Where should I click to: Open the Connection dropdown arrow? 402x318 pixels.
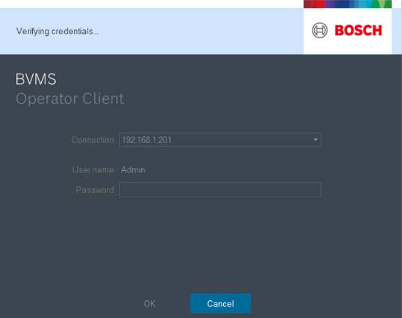point(315,140)
